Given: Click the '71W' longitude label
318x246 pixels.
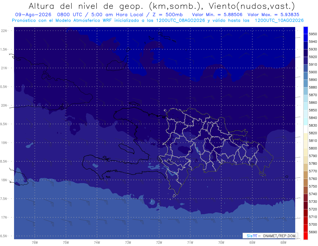Looking at the screenshot, I should pyautogui.click(x=190, y=242).
